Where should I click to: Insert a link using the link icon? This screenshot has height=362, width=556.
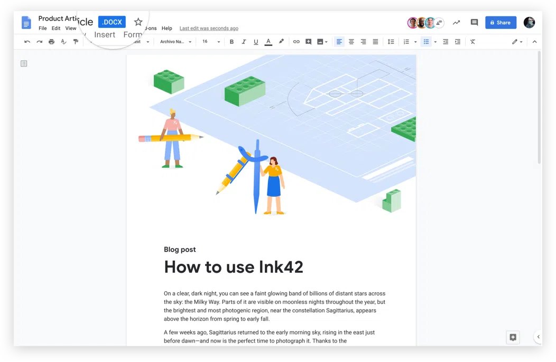click(x=296, y=42)
